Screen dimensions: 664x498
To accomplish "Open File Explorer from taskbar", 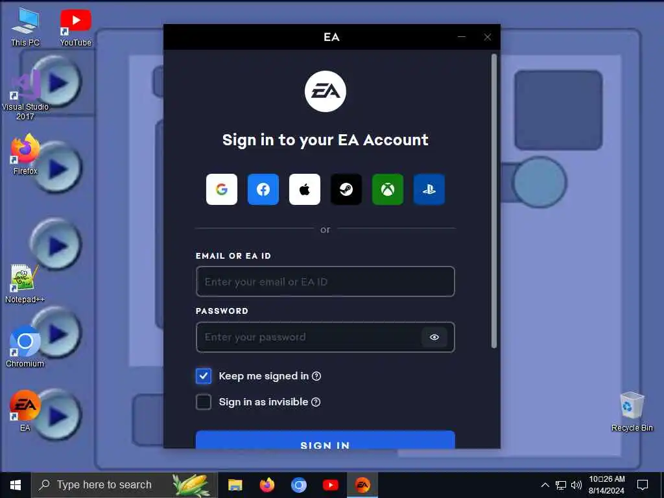I will [x=235, y=485].
